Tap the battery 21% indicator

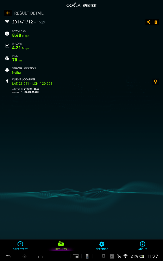pos(137,256)
